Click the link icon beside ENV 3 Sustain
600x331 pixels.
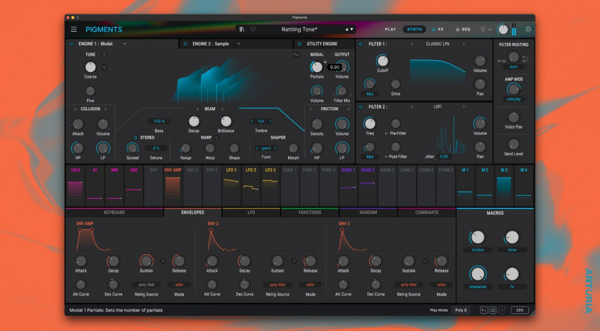425,261
